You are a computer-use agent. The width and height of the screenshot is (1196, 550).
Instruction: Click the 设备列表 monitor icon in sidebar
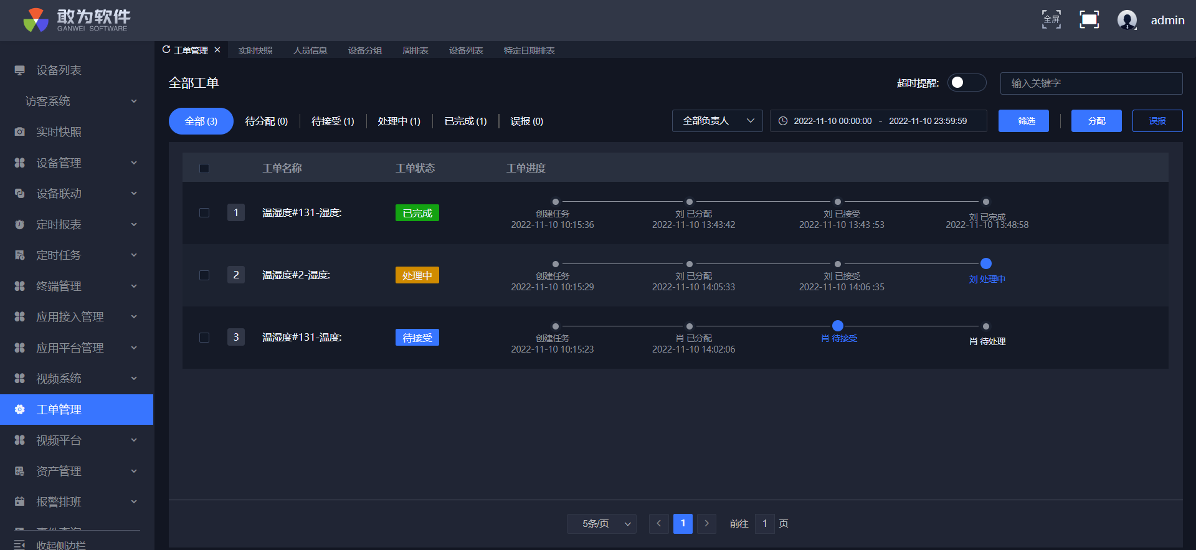20,70
